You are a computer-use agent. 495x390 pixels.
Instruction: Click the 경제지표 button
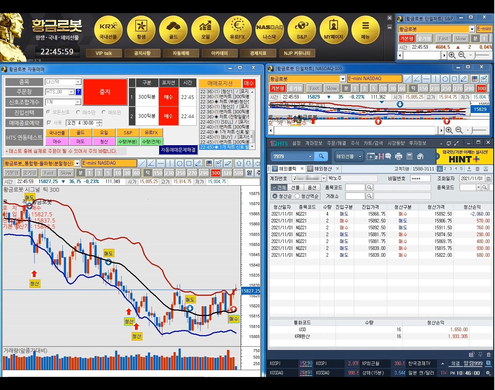coord(258,53)
